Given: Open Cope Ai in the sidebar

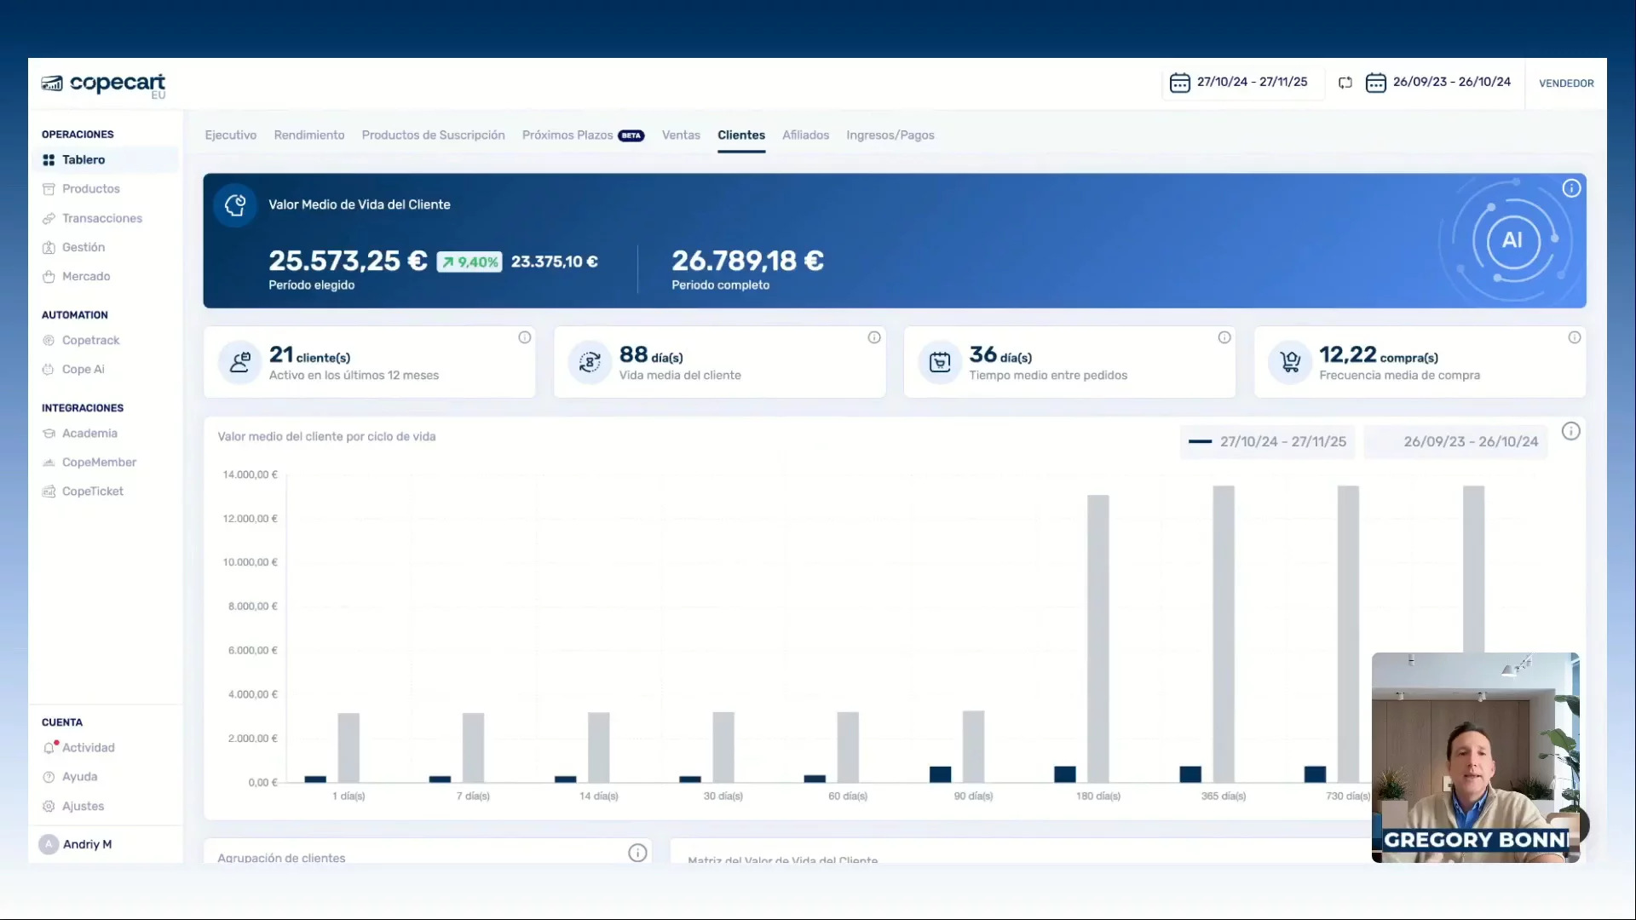Looking at the screenshot, I should [83, 369].
